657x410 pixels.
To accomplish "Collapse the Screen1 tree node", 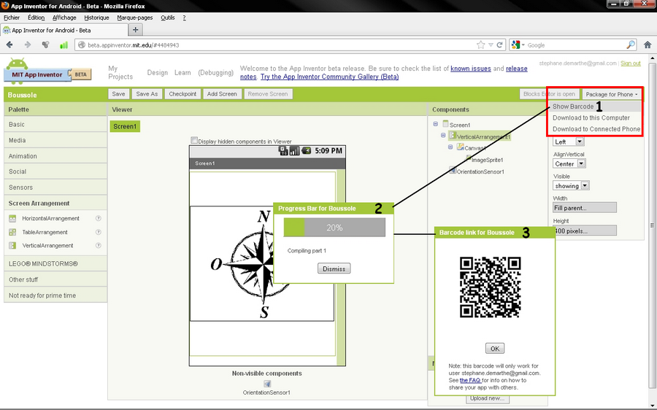I will pos(436,124).
